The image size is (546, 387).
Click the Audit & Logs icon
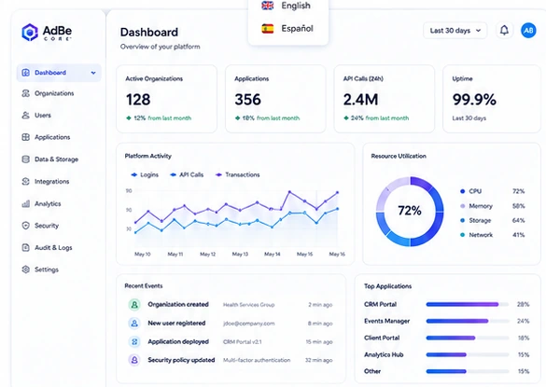25,247
